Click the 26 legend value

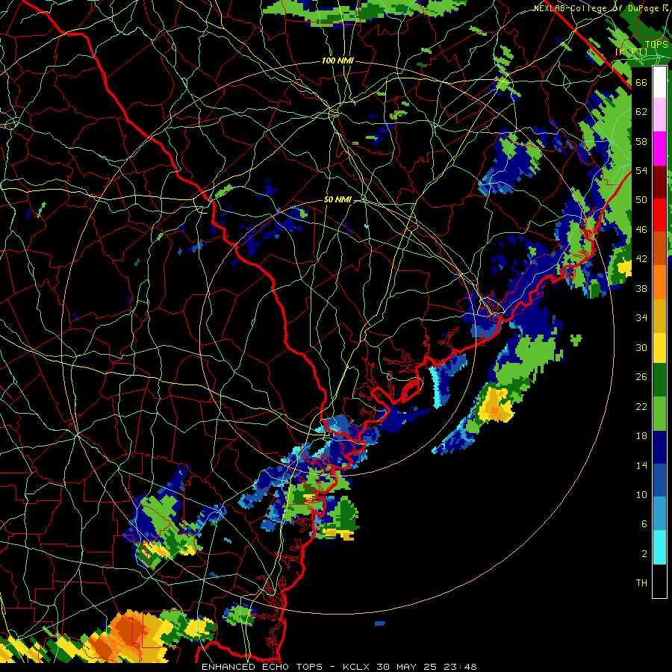click(x=641, y=377)
